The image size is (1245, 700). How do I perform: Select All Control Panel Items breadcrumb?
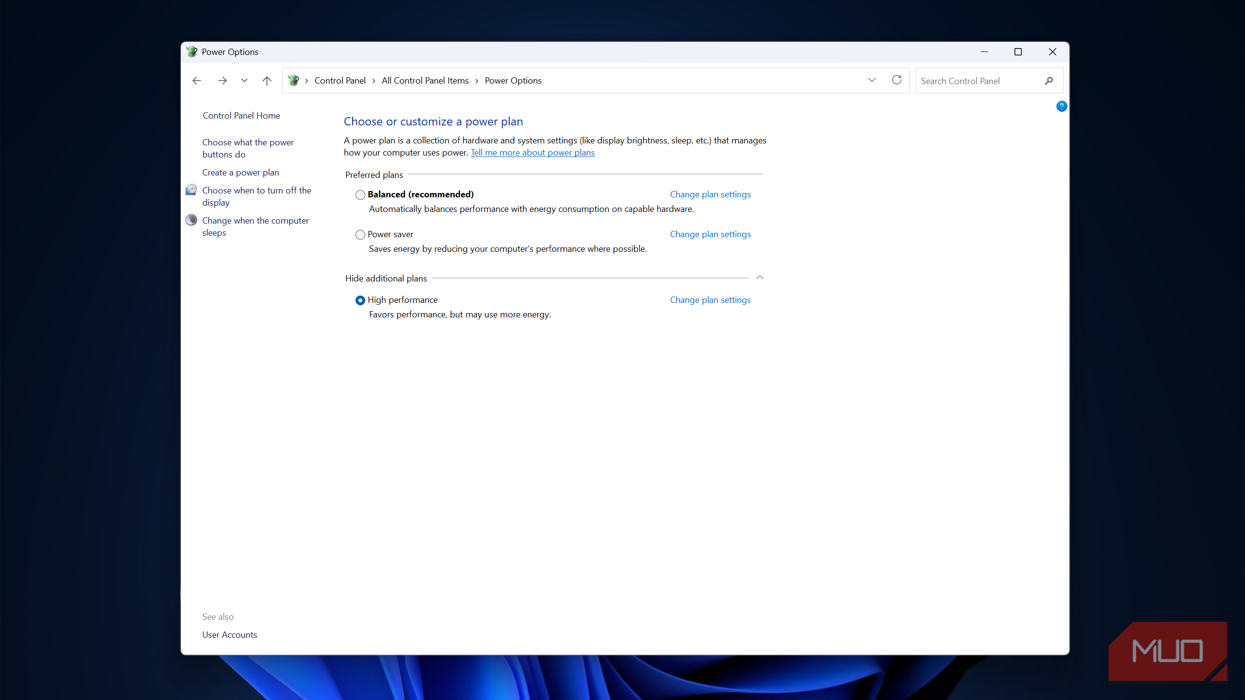(x=425, y=81)
